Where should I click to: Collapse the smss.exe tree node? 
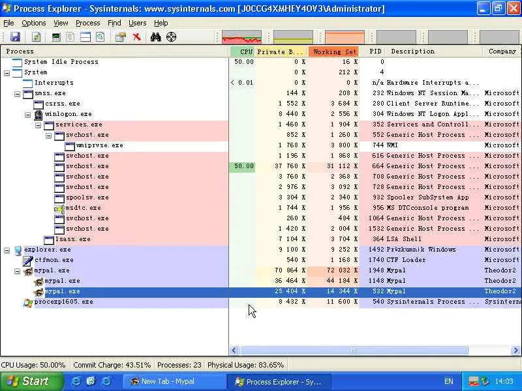(x=18, y=93)
